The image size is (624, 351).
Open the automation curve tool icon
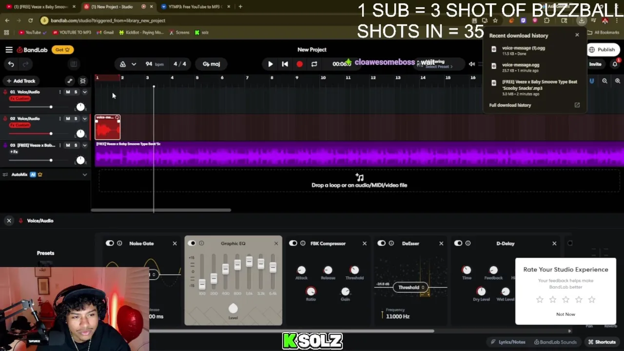[x=70, y=81]
